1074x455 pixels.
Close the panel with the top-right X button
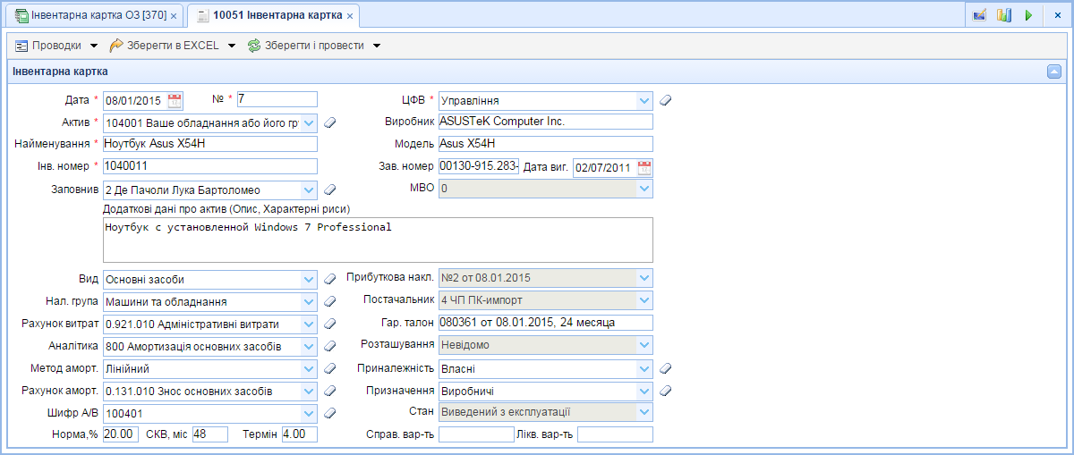(x=1057, y=15)
